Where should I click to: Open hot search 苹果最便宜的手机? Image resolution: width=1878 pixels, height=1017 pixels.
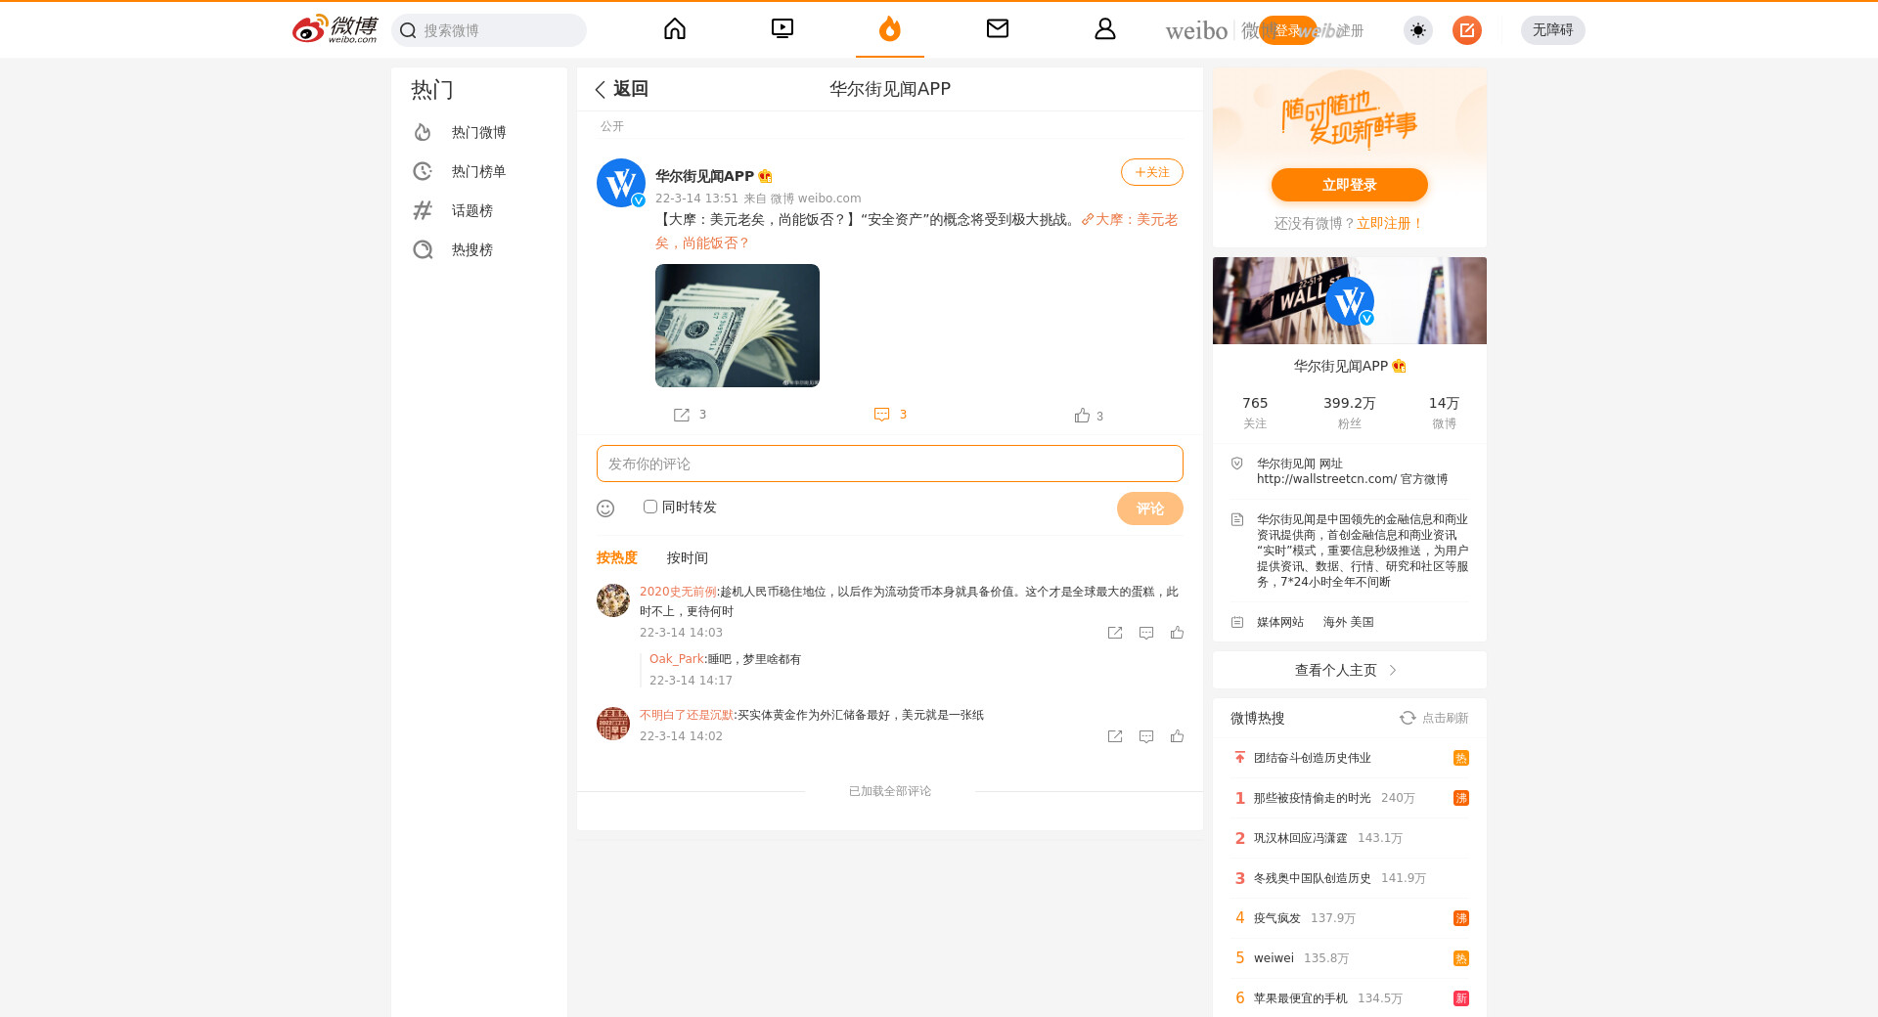click(1301, 998)
